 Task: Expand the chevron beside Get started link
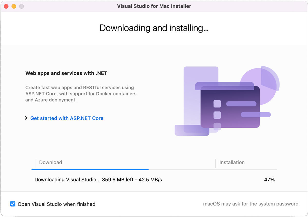pos(26,118)
